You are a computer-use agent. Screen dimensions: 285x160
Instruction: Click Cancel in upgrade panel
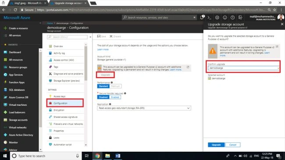(233, 145)
